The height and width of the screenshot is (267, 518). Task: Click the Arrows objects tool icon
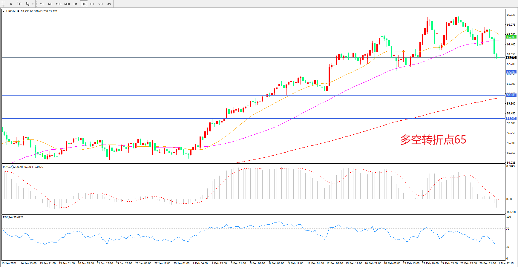[x=27, y=4]
